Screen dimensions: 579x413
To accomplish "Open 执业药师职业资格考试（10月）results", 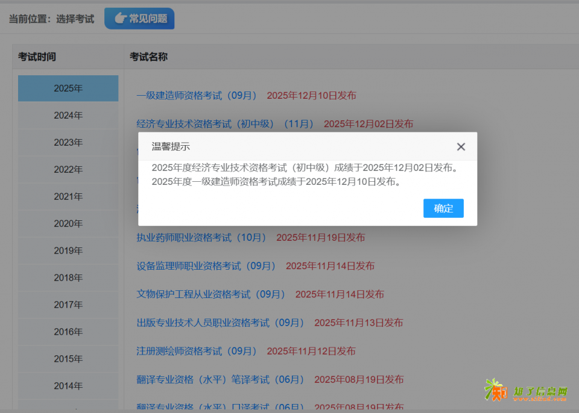I will (x=201, y=237).
